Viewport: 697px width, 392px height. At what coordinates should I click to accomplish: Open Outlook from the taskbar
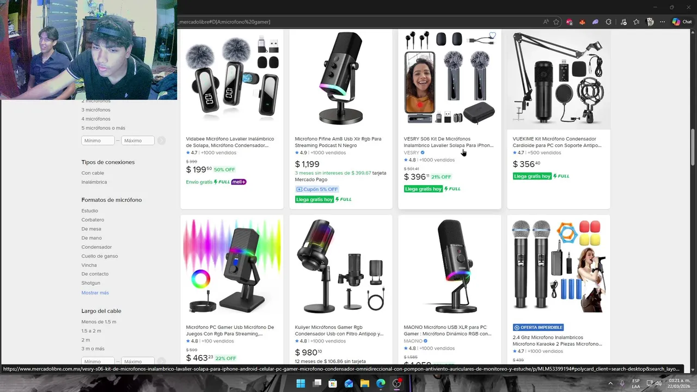pos(349,383)
